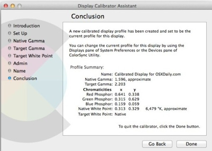Click the 'Green Phosphor:' label
Viewport: 212px width, 151px height.
[x=97, y=99]
